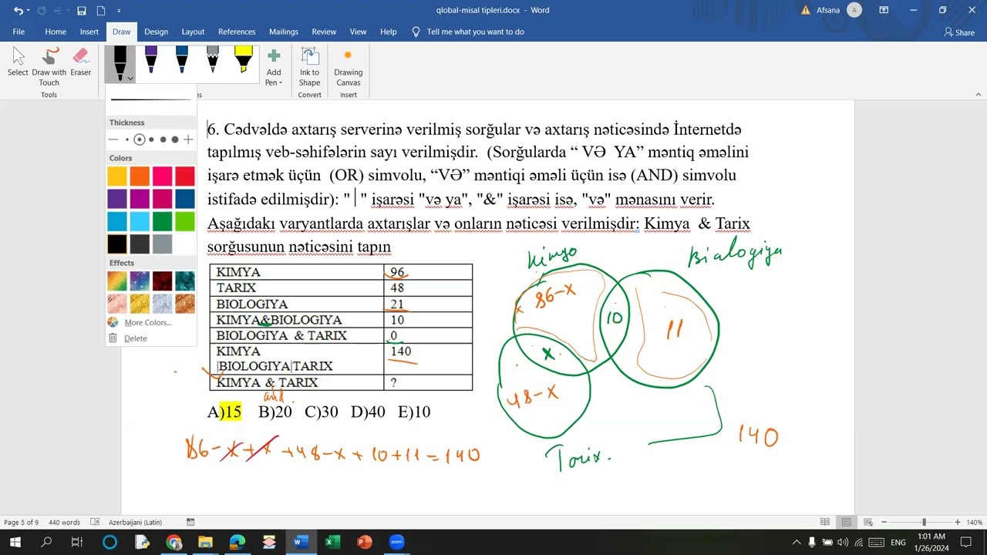Switch to Read Mode view
Screen dimensions: 987x555
(825, 523)
